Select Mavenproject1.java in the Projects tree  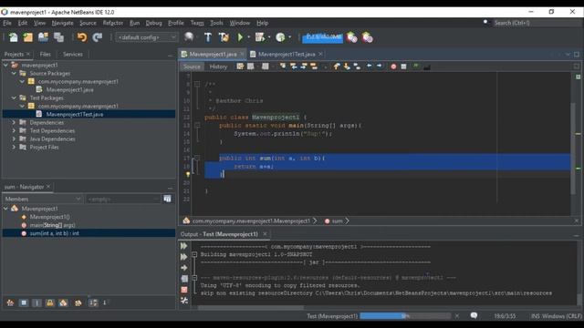click(70, 89)
